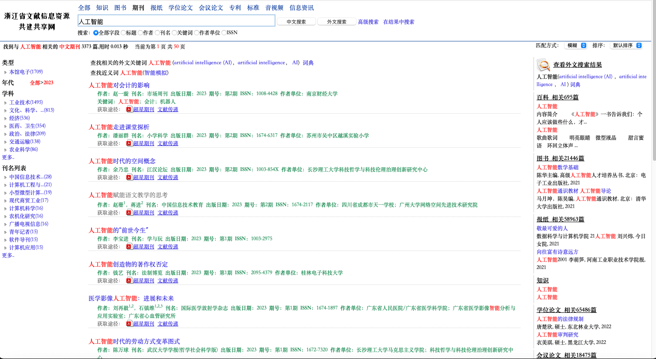Switch to the 专利 tab
Screen dimensions: 656x359
click(x=235, y=8)
